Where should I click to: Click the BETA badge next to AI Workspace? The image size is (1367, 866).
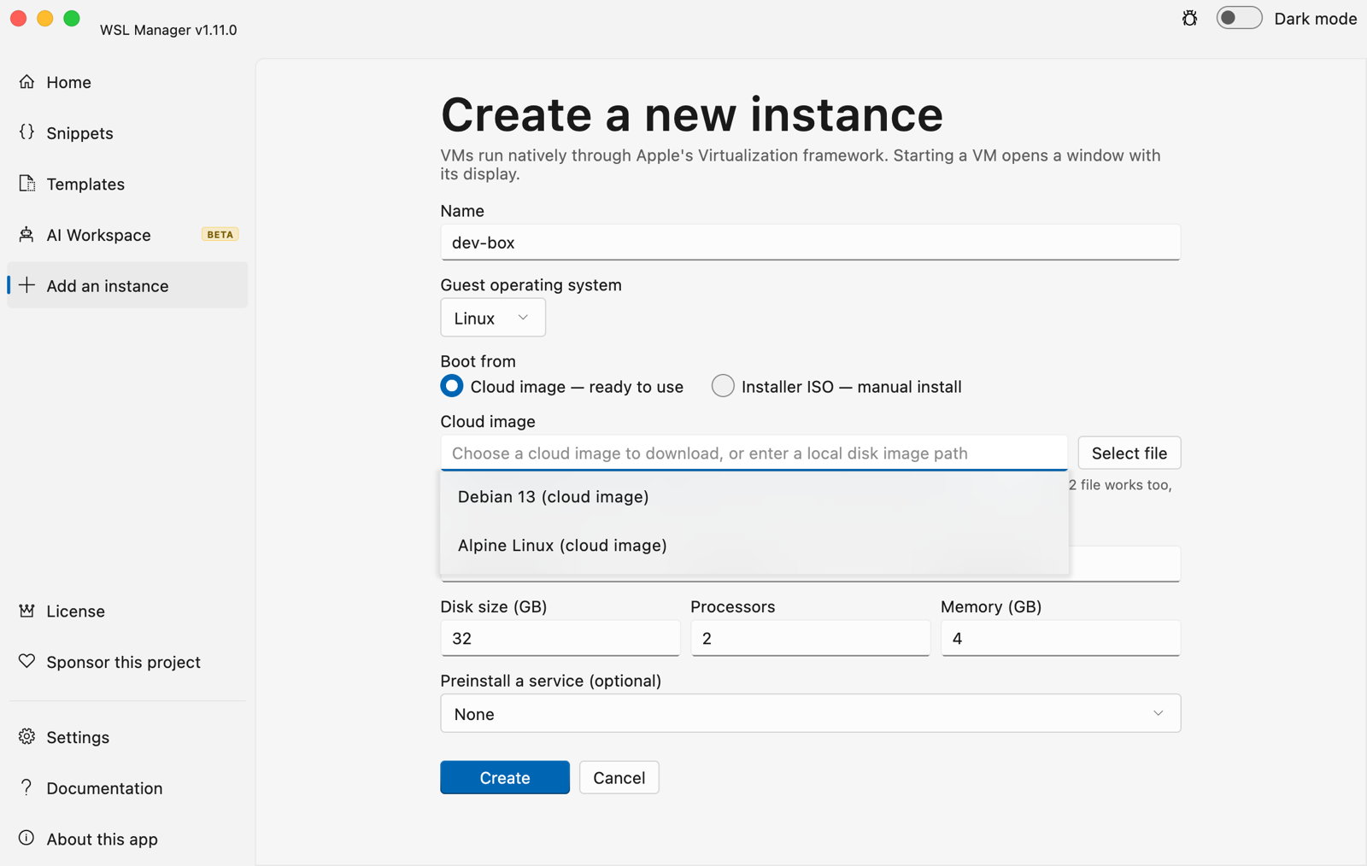(220, 234)
